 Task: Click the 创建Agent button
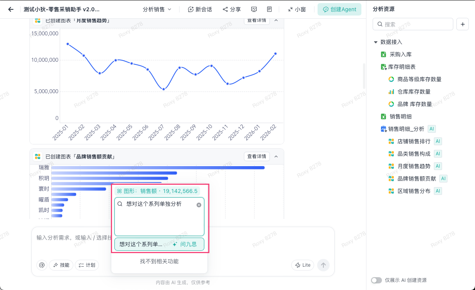tap(339, 9)
